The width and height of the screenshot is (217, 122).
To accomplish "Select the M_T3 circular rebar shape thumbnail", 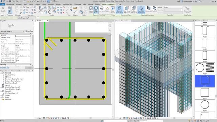I will point(205,105).
